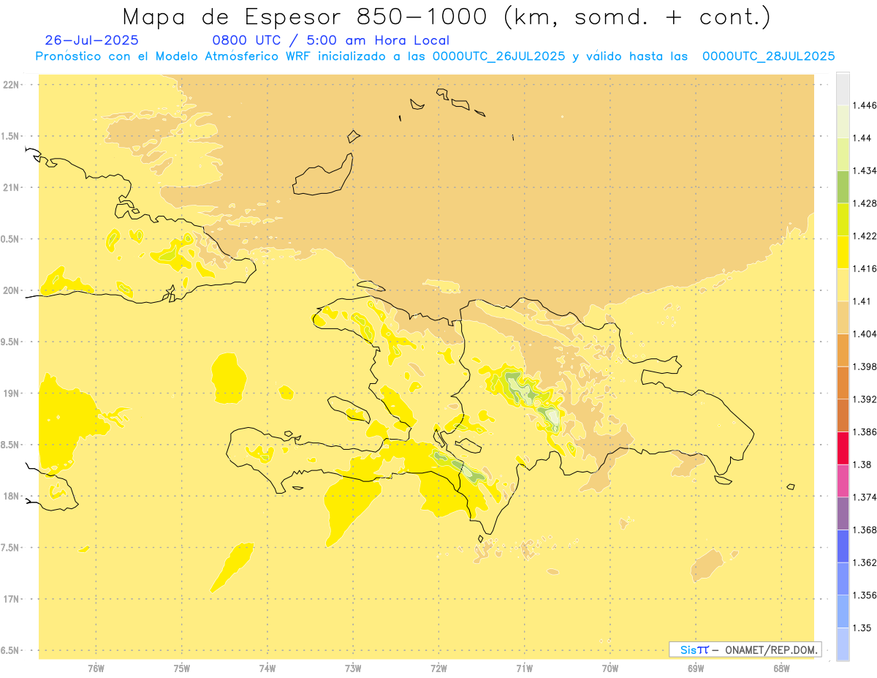The width and height of the screenshot is (877, 678).
Task: Click the 73W longitude axis label
Action: (x=353, y=668)
